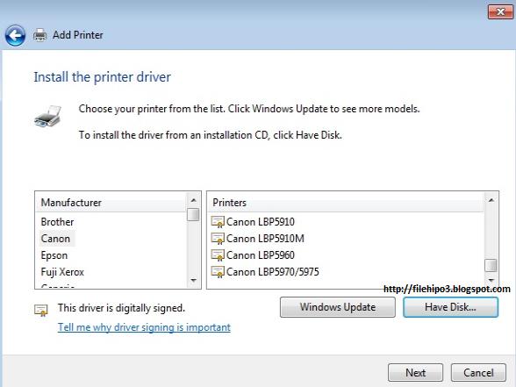
Task: Click the Have Disk... button
Action: [450, 307]
